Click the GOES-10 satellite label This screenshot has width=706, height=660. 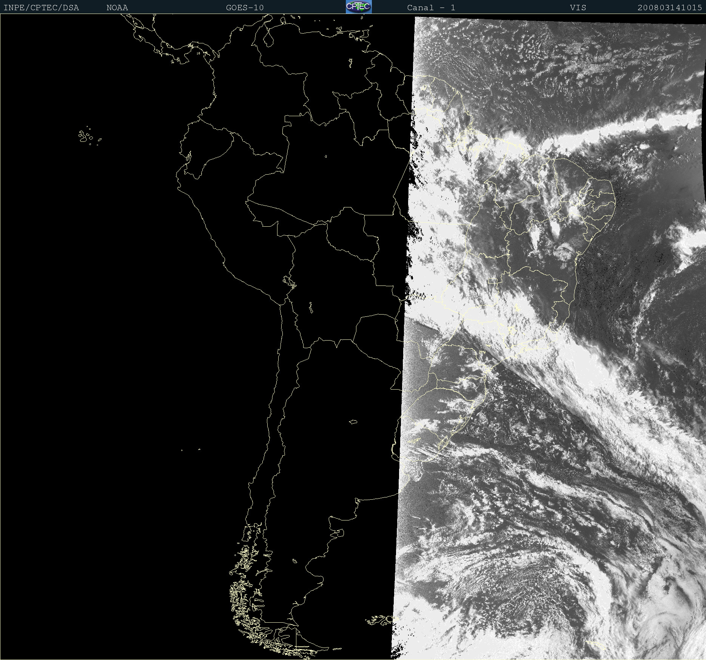(245, 8)
